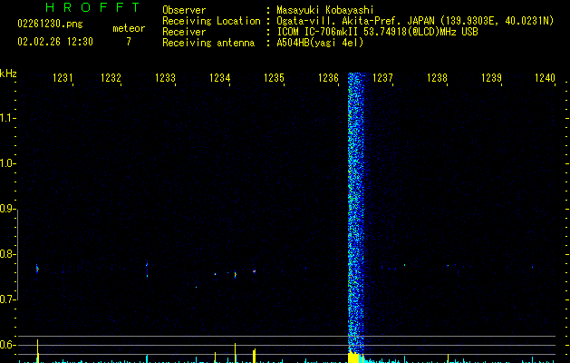The image size is (570, 363).
Task: Select the Ogata-vill. Akita-Pref. JAPAN location text
Action: (415, 21)
